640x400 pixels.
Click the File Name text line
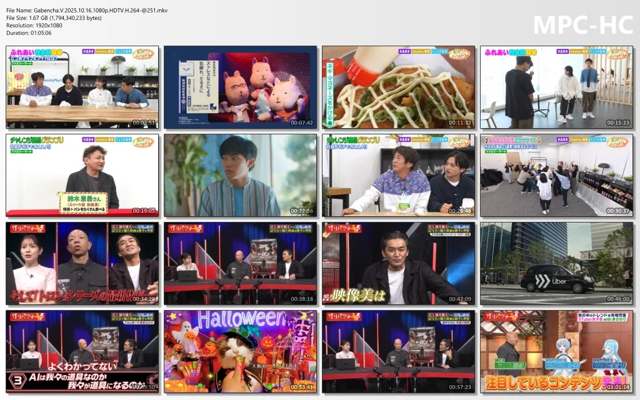click(87, 10)
